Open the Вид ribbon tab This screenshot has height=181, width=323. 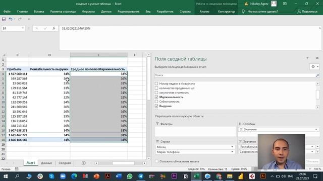[x=148, y=12]
